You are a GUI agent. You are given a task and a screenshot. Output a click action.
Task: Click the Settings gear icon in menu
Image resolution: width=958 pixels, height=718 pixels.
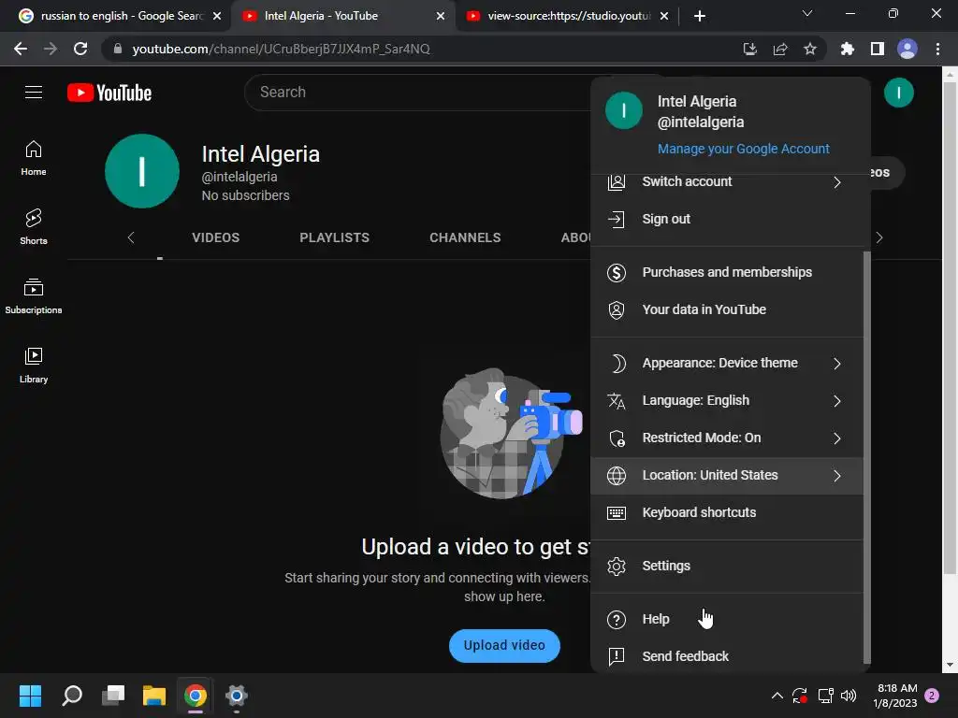(617, 566)
